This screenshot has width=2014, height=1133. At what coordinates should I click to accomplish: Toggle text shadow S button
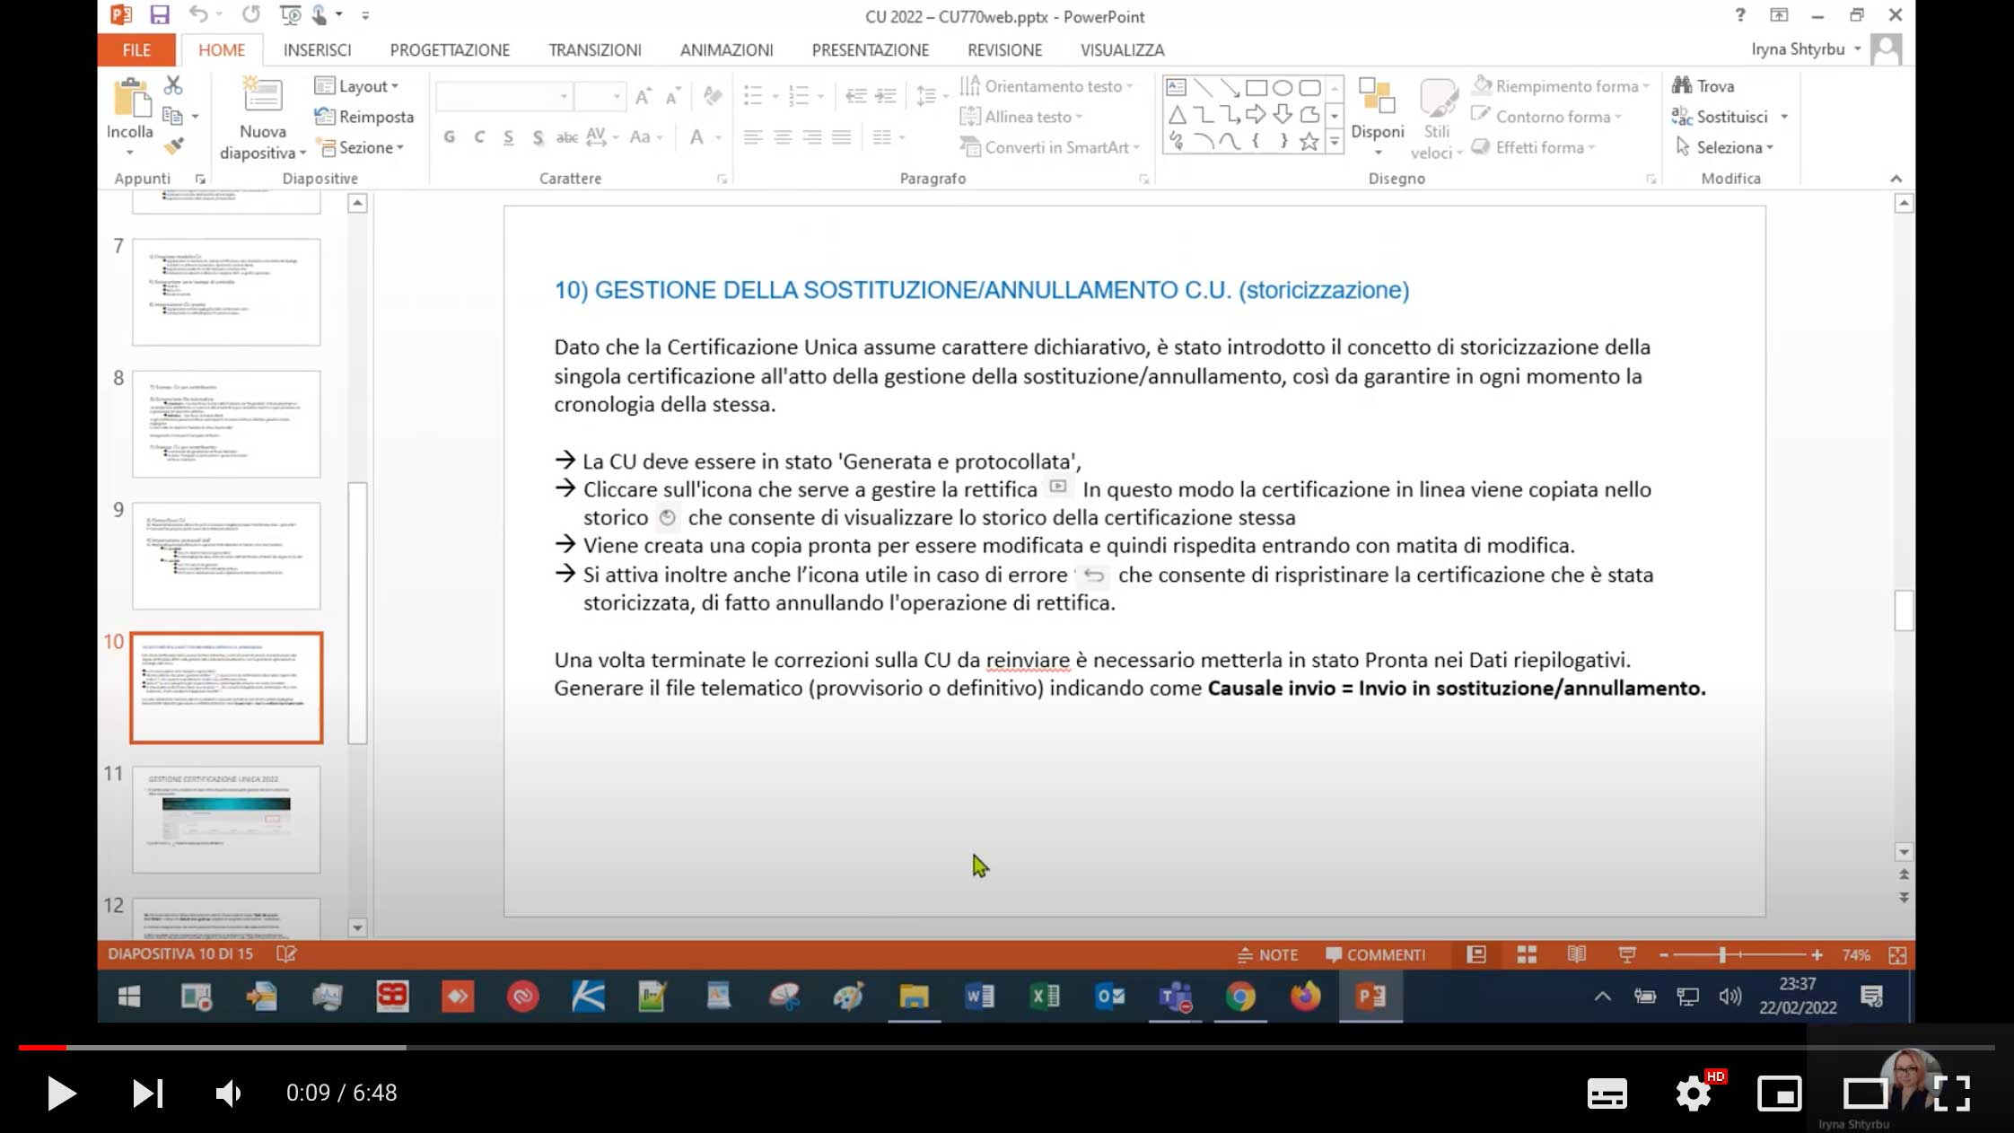538,136
